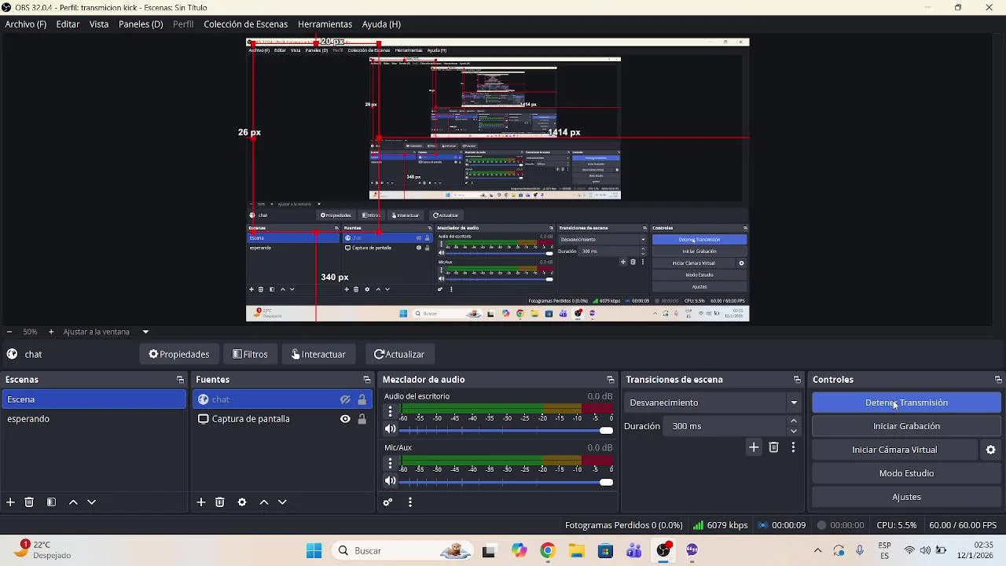Undock the Controles panel

[998, 380]
